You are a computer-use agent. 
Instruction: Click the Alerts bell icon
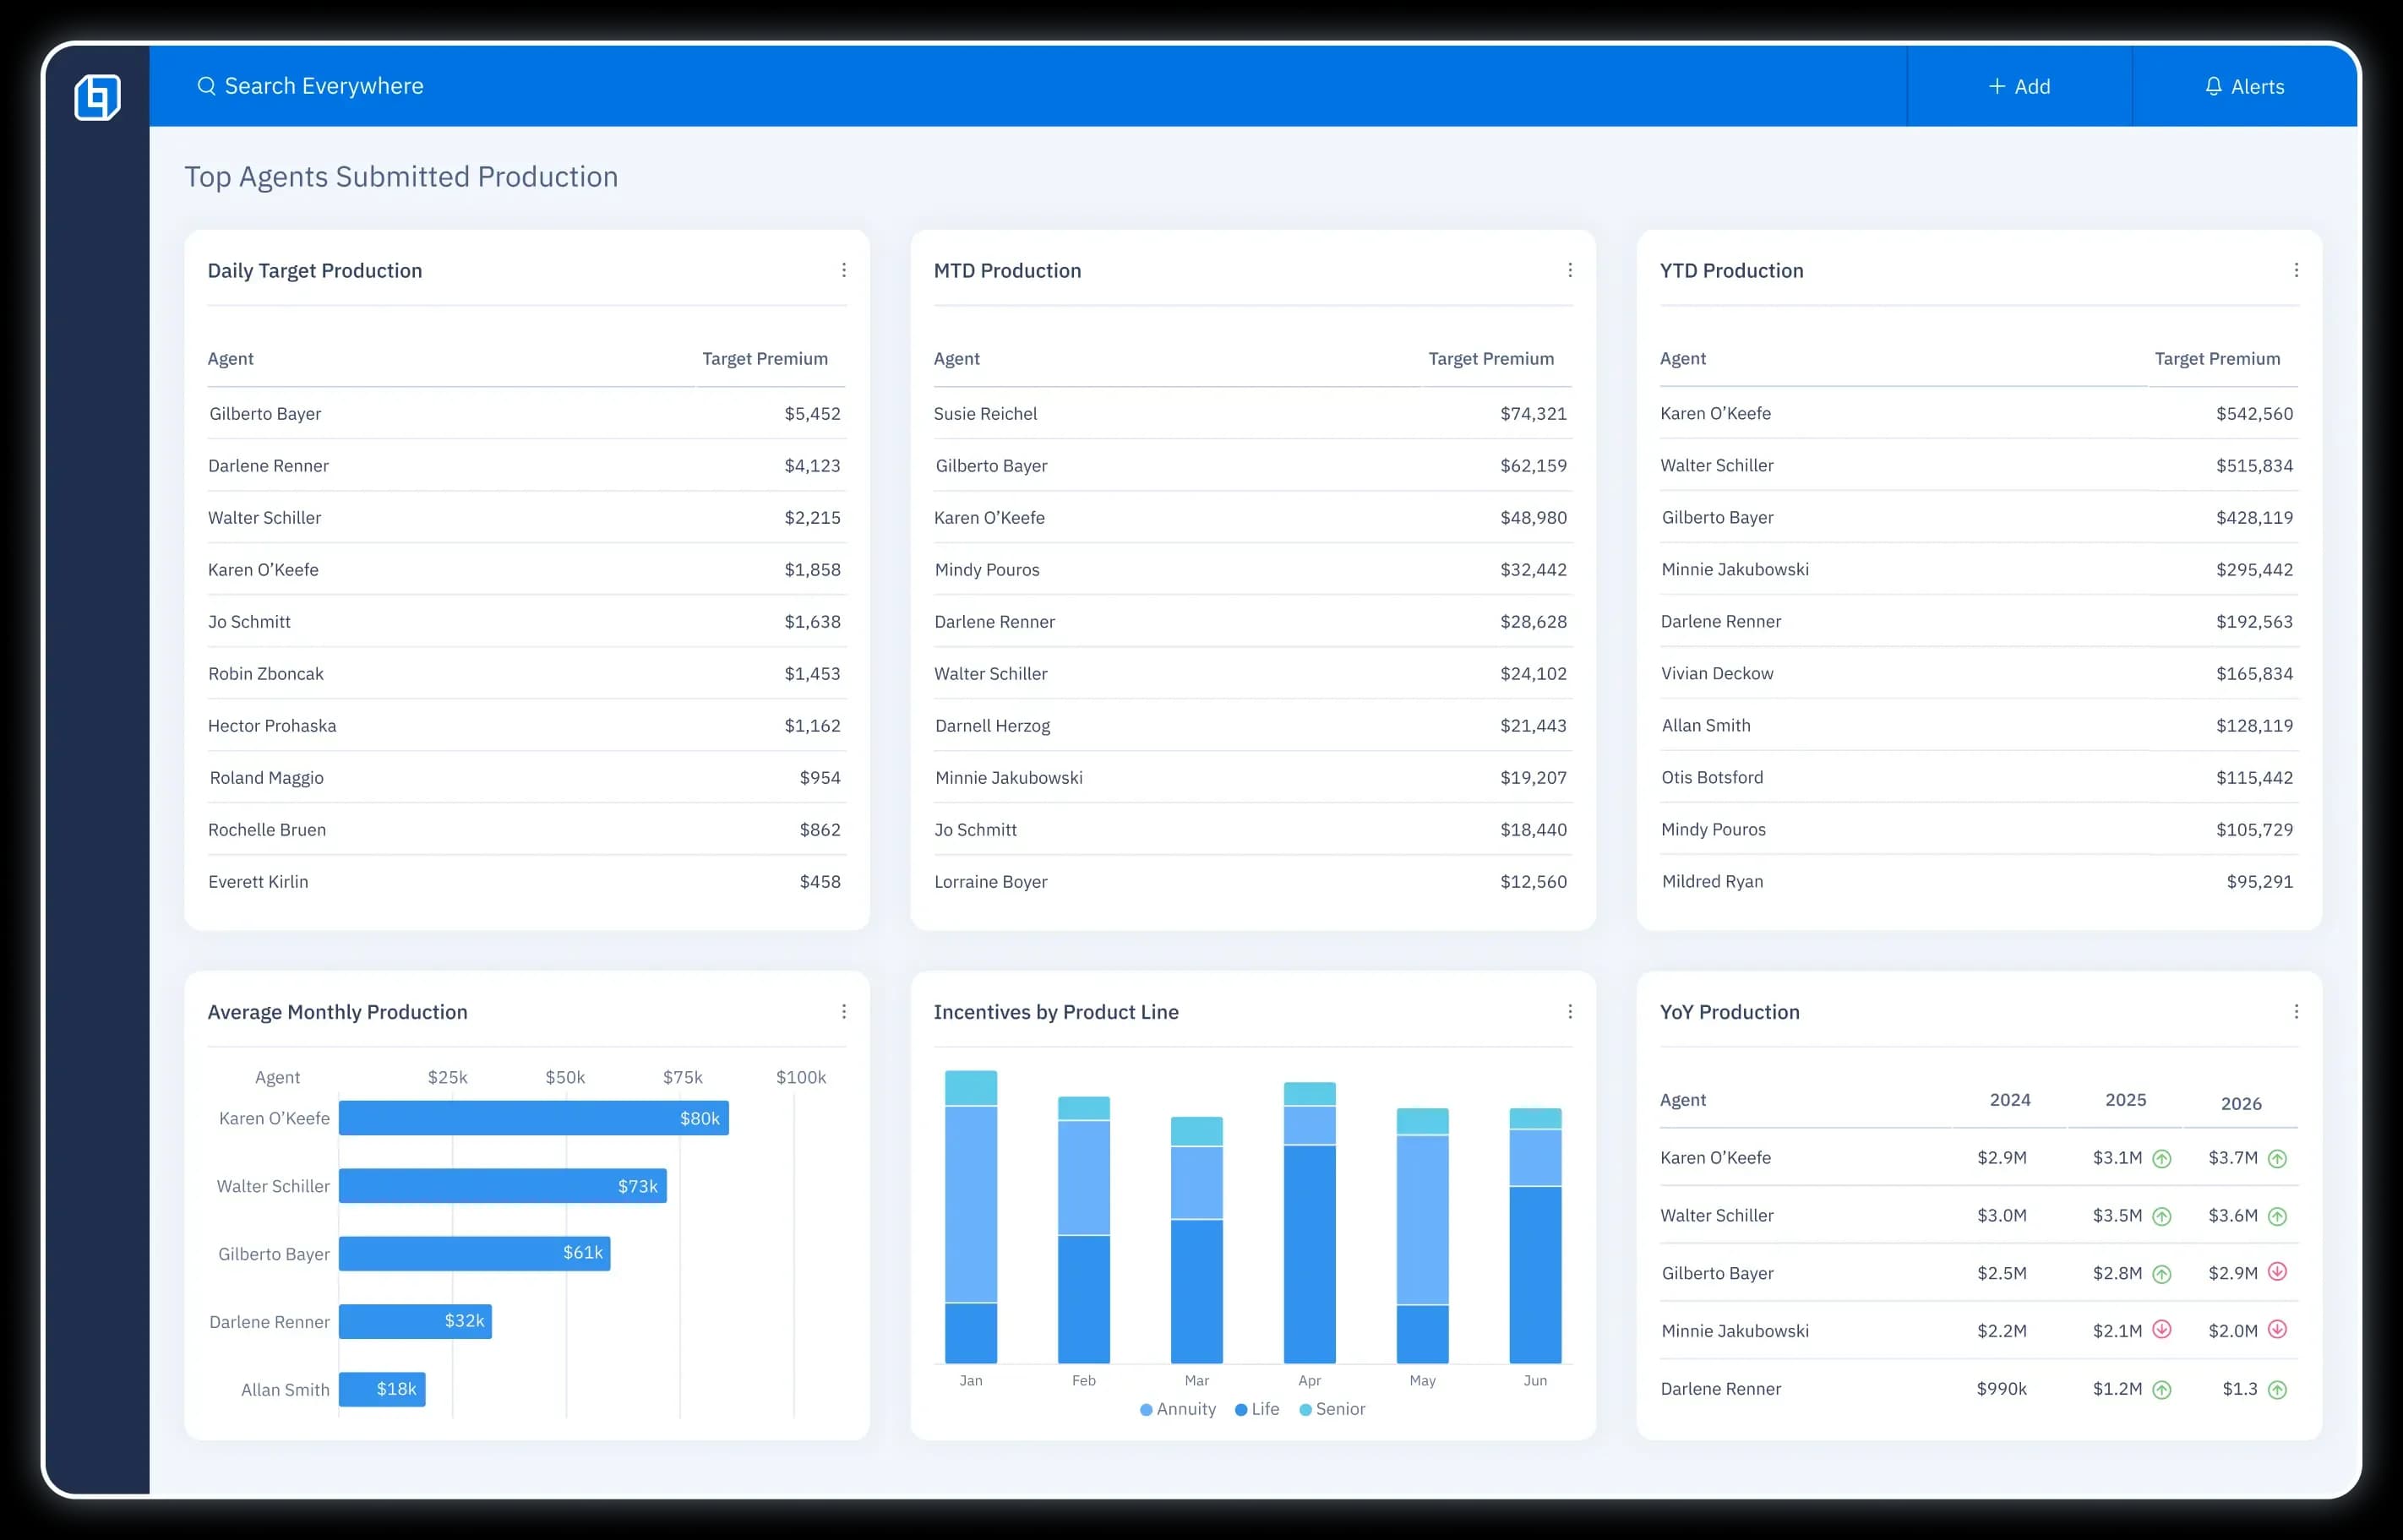click(x=2214, y=86)
